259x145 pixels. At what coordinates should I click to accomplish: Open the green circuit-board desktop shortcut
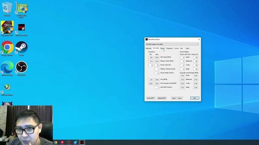[x=22, y=8]
